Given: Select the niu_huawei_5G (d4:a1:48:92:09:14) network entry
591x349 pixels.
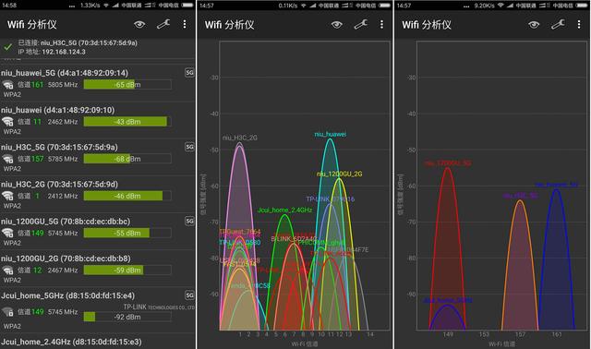Looking at the screenshot, I should coord(98,83).
